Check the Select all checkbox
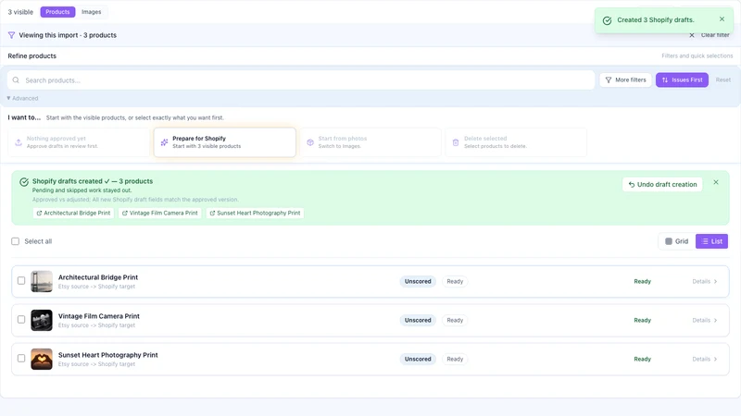The width and height of the screenshot is (741, 416). coord(15,241)
